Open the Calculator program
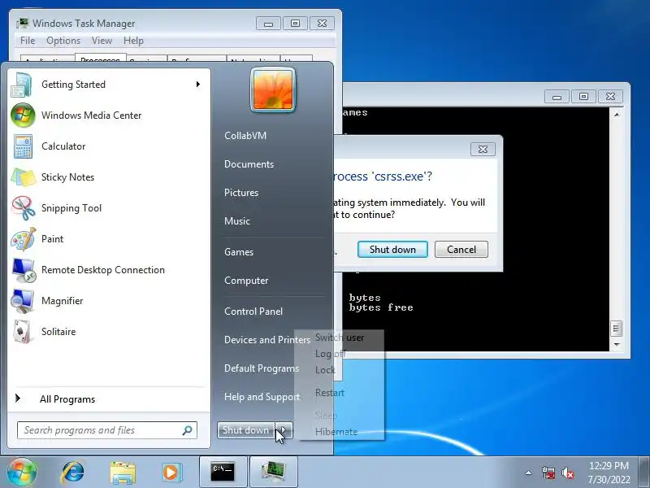The image size is (650, 488). [108, 146]
